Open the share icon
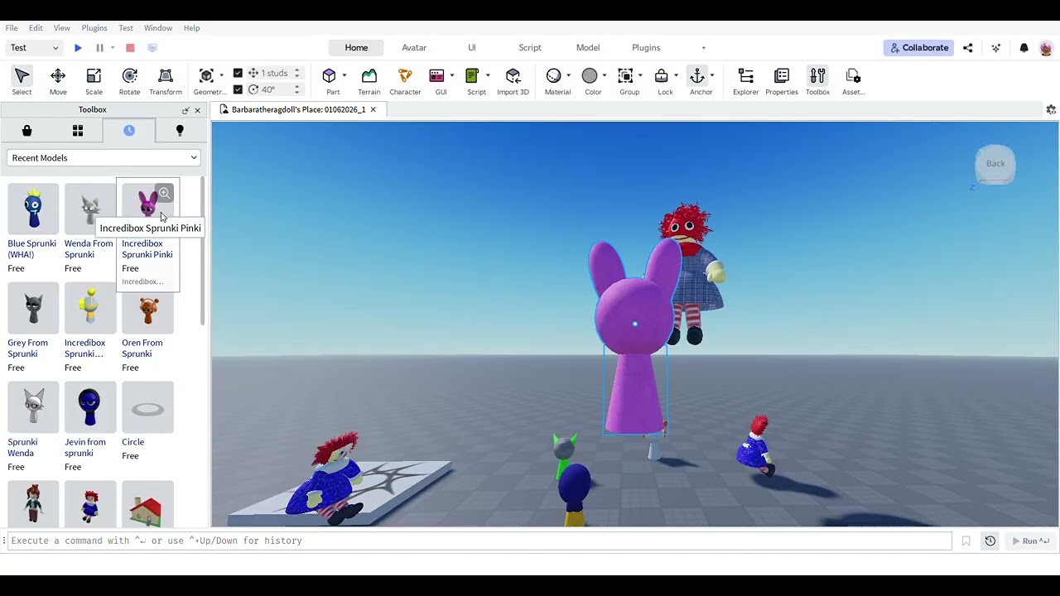This screenshot has width=1060, height=596. (x=967, y=48)
